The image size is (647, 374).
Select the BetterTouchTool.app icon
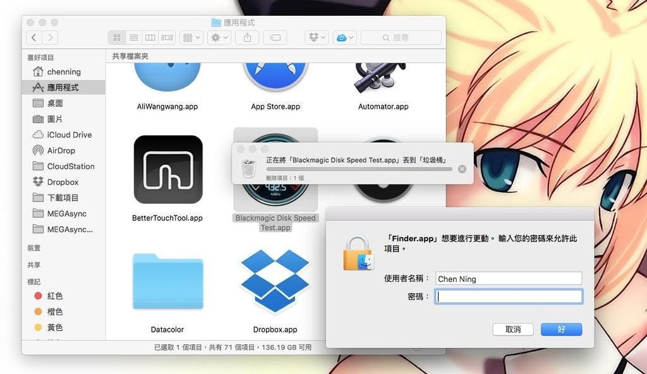(x=168, y=169)
